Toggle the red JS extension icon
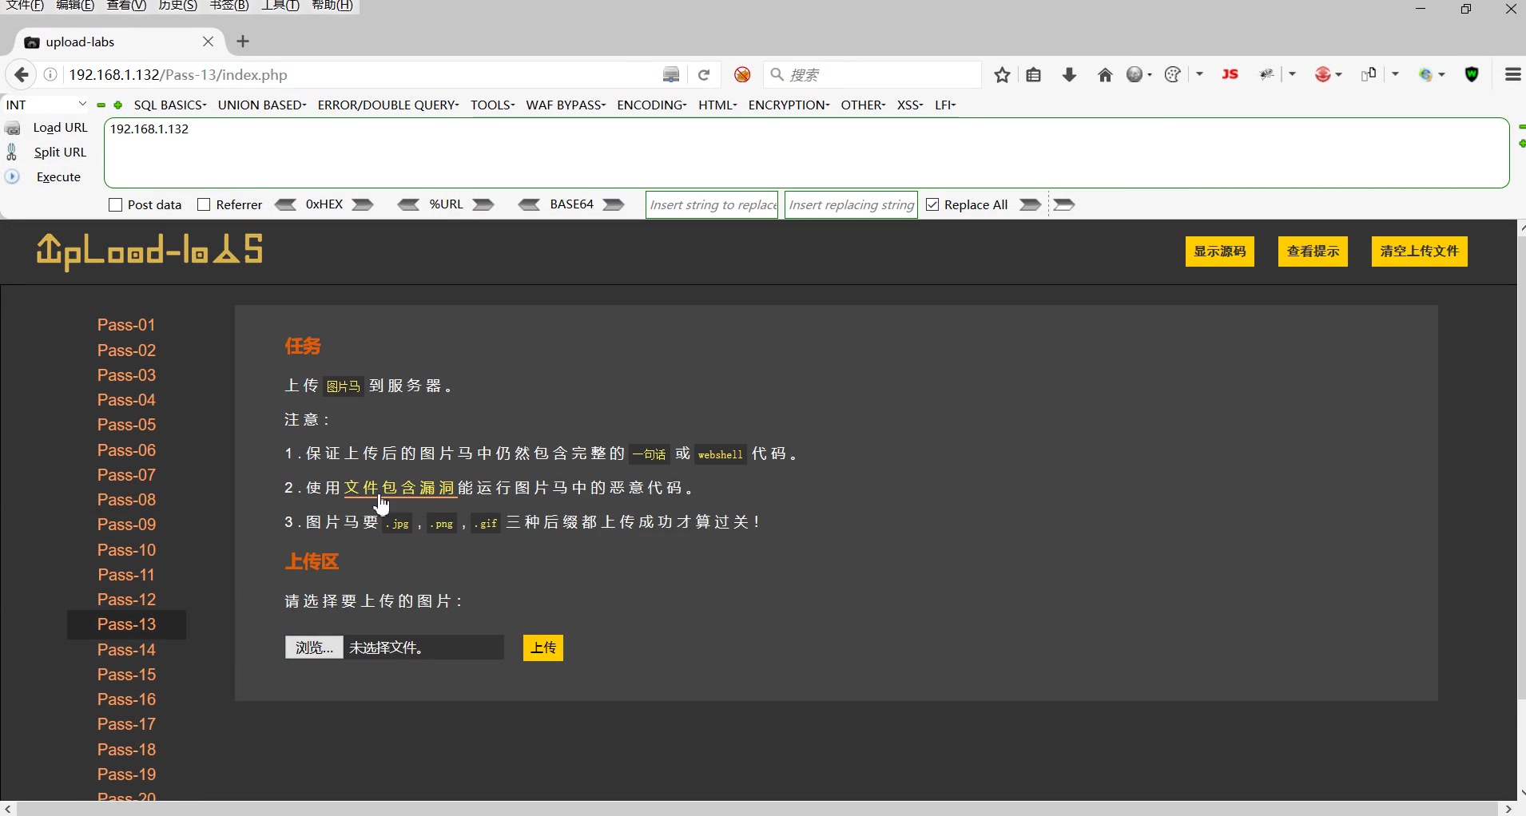Image resolution: width=1526 pixels, height=816 pixels. 1230,74
